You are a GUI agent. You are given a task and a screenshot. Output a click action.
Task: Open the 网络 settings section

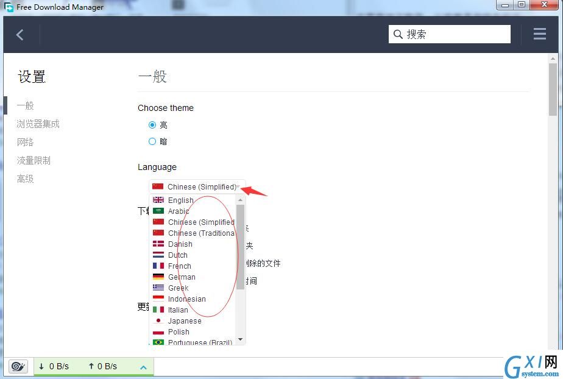(x=25, y=142)
